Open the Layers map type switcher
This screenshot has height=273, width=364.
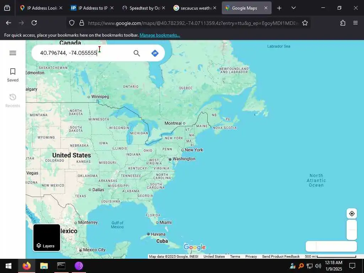pyautogui.click(x=47, y=237)
